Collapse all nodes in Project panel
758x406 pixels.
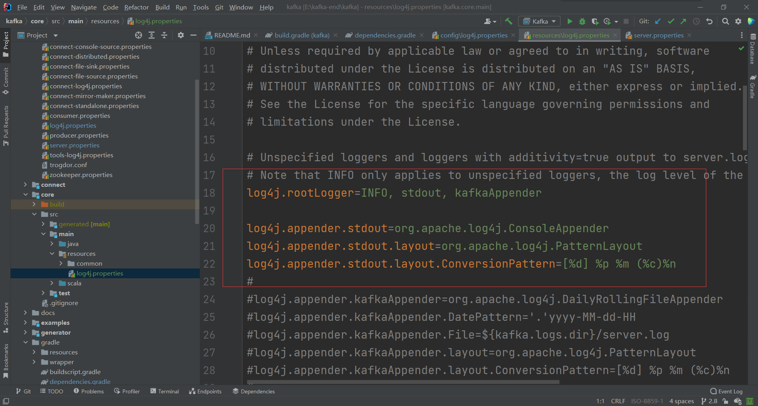point(164,35)
